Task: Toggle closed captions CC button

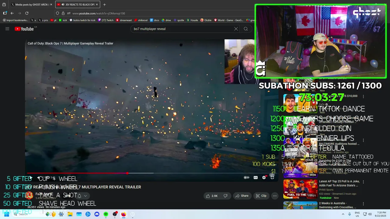Action: (x=256, y=178)
